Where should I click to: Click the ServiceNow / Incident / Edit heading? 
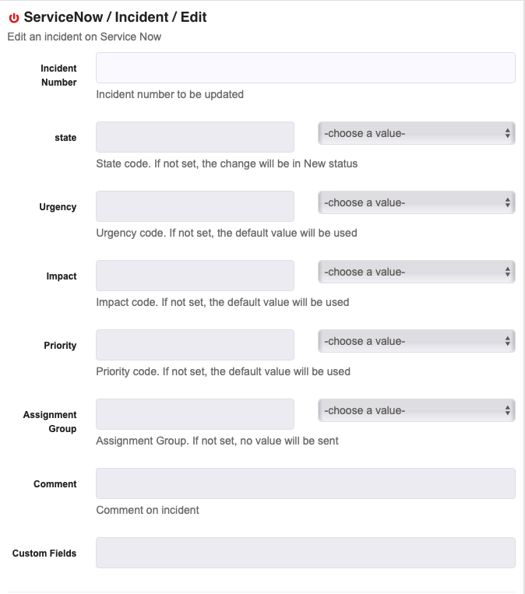click(x=115, y=17)
